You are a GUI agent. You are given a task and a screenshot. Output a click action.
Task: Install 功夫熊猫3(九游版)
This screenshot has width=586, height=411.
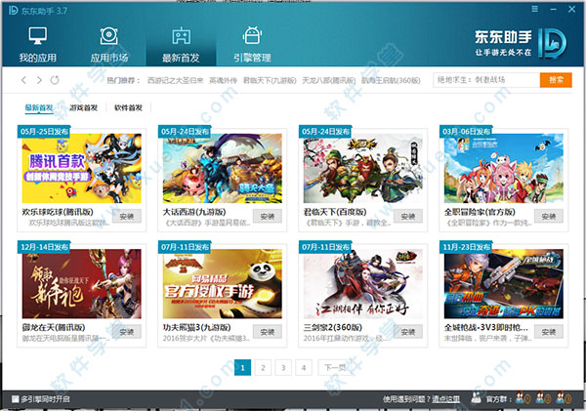pyautogui.click(x=268, y=332)
